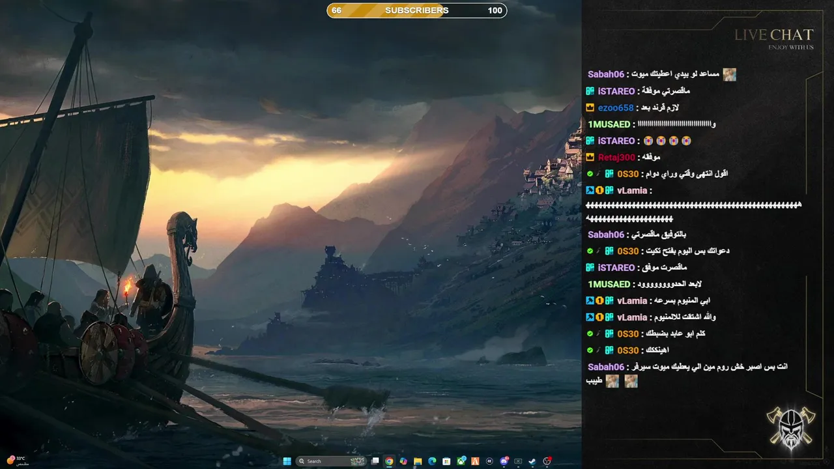834x469 pixels.
Task: Click the crown badge beside Retaj300
Action: pos(590,158)
